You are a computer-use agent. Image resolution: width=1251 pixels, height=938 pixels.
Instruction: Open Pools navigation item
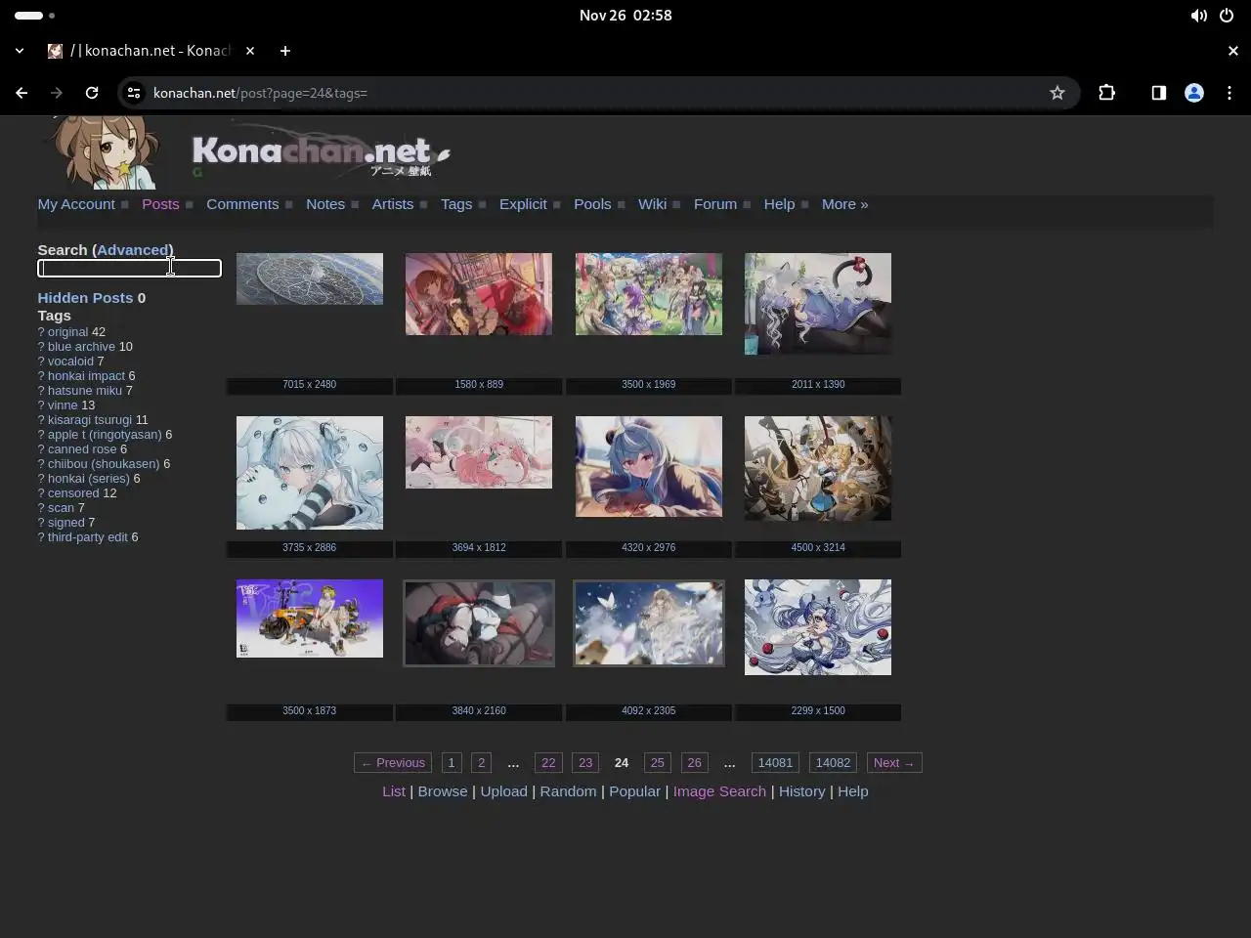click(592, 204)
